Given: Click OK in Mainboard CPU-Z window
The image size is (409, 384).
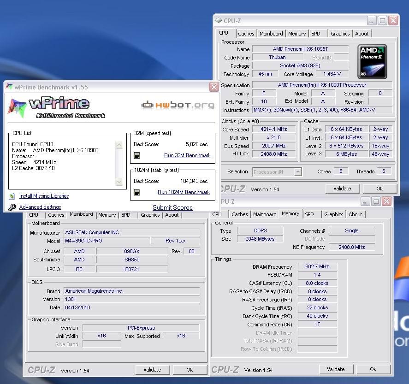Looking at the screenshot, I should (x=190, y=370).
